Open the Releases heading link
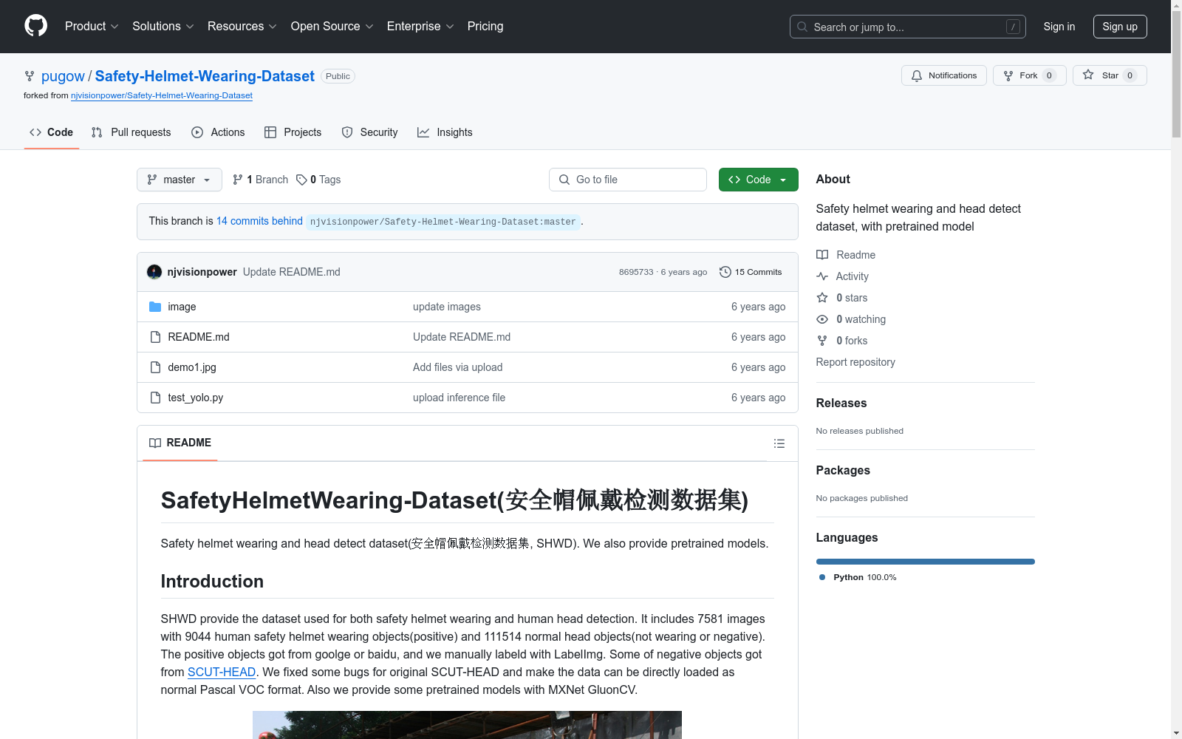Image resolution: width=1182 pixels, height=739 pixels. tap(841, 403)
